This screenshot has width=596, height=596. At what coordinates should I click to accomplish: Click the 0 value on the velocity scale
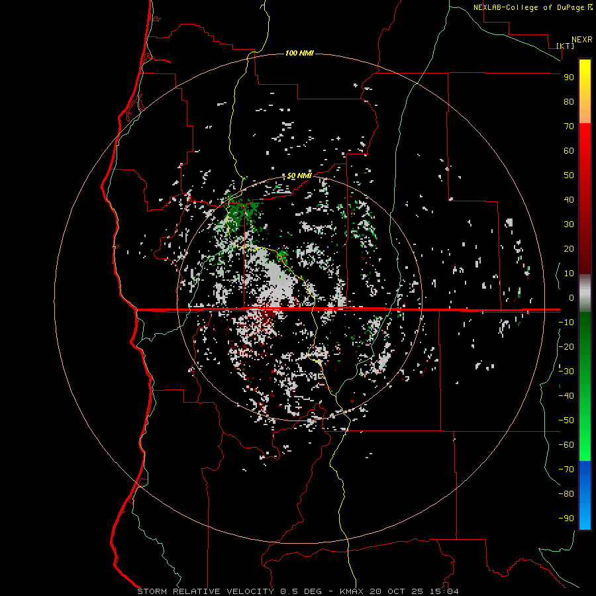coord(571,297)
